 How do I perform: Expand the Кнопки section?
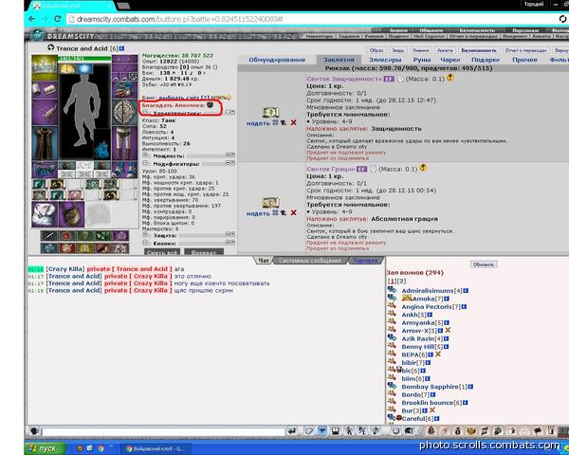coord(146,243)
